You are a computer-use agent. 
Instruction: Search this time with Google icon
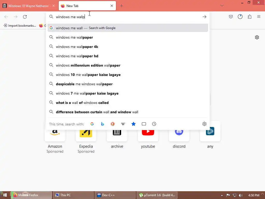pyautogui.click(x=92, y=124)
